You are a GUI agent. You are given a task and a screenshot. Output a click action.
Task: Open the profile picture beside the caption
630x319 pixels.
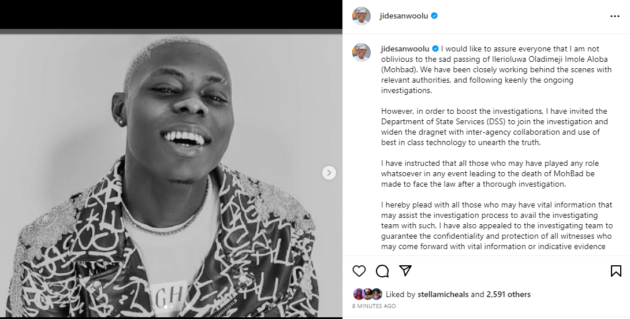361,52
